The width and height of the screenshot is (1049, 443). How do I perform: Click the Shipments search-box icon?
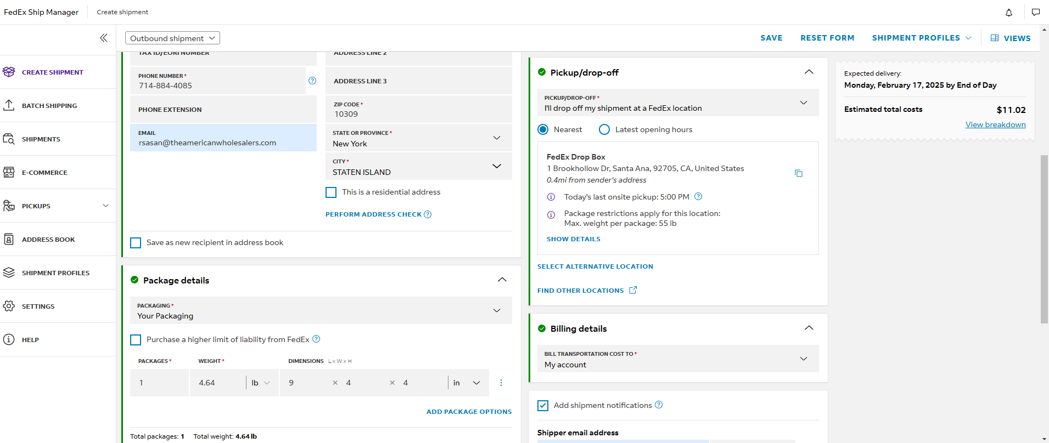9,139
